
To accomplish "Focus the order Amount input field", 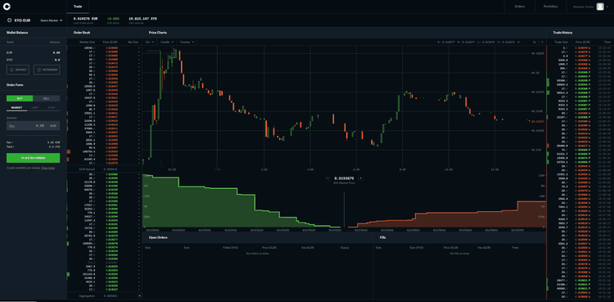I will click(34, 126).
